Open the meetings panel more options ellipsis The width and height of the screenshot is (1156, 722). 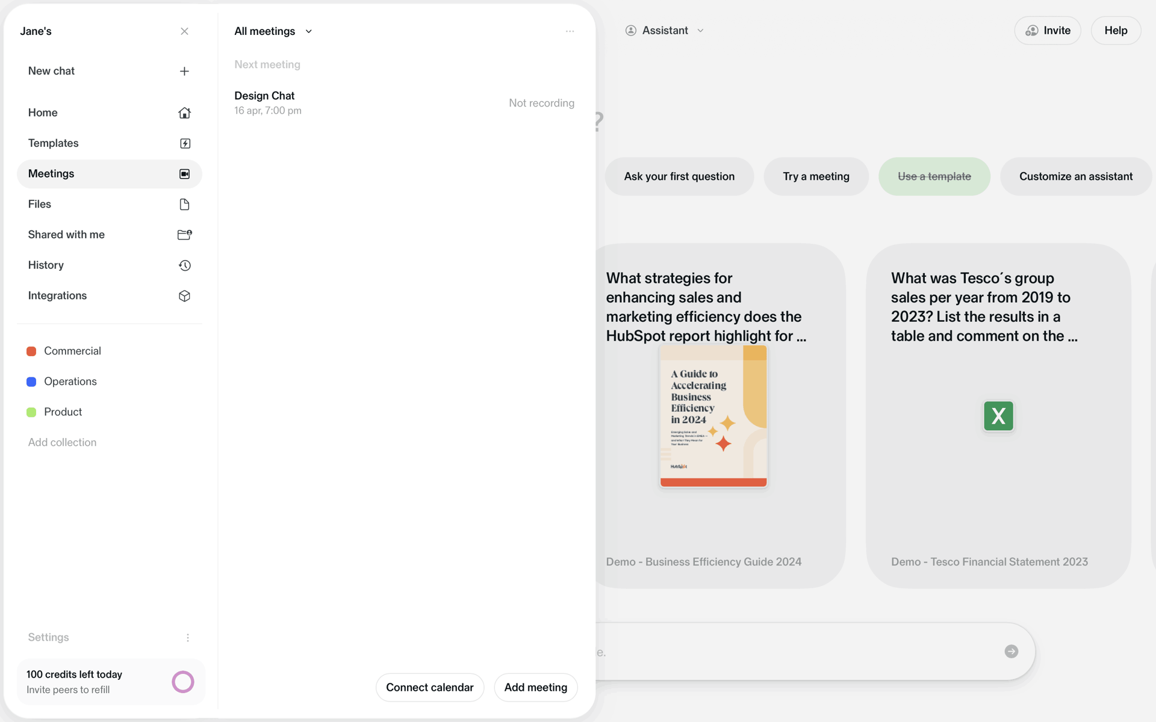570,31
